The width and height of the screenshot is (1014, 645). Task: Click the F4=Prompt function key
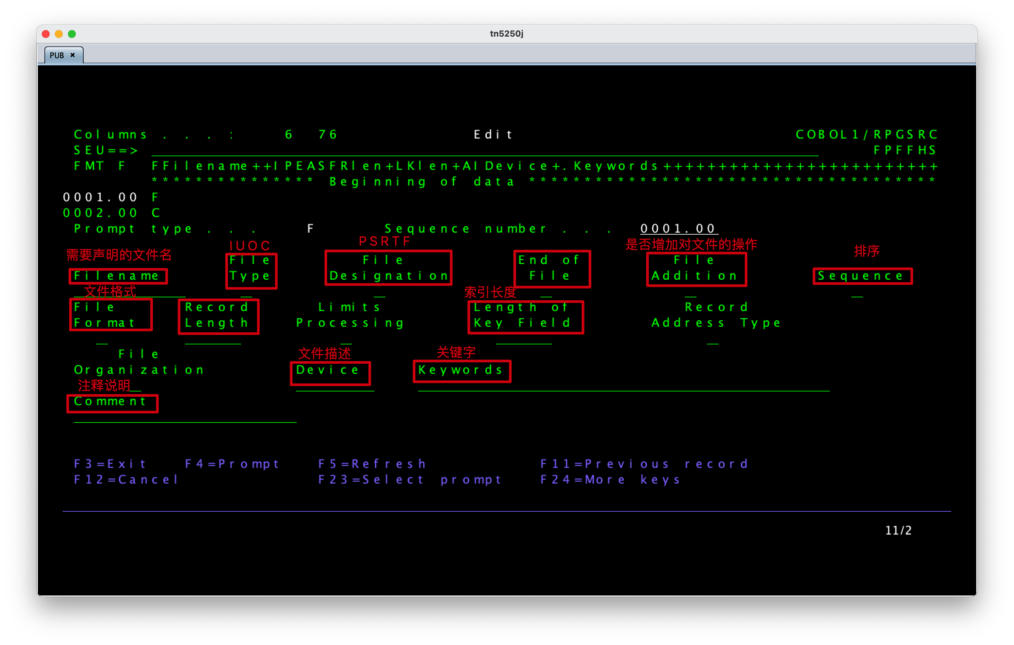point(232,464)
